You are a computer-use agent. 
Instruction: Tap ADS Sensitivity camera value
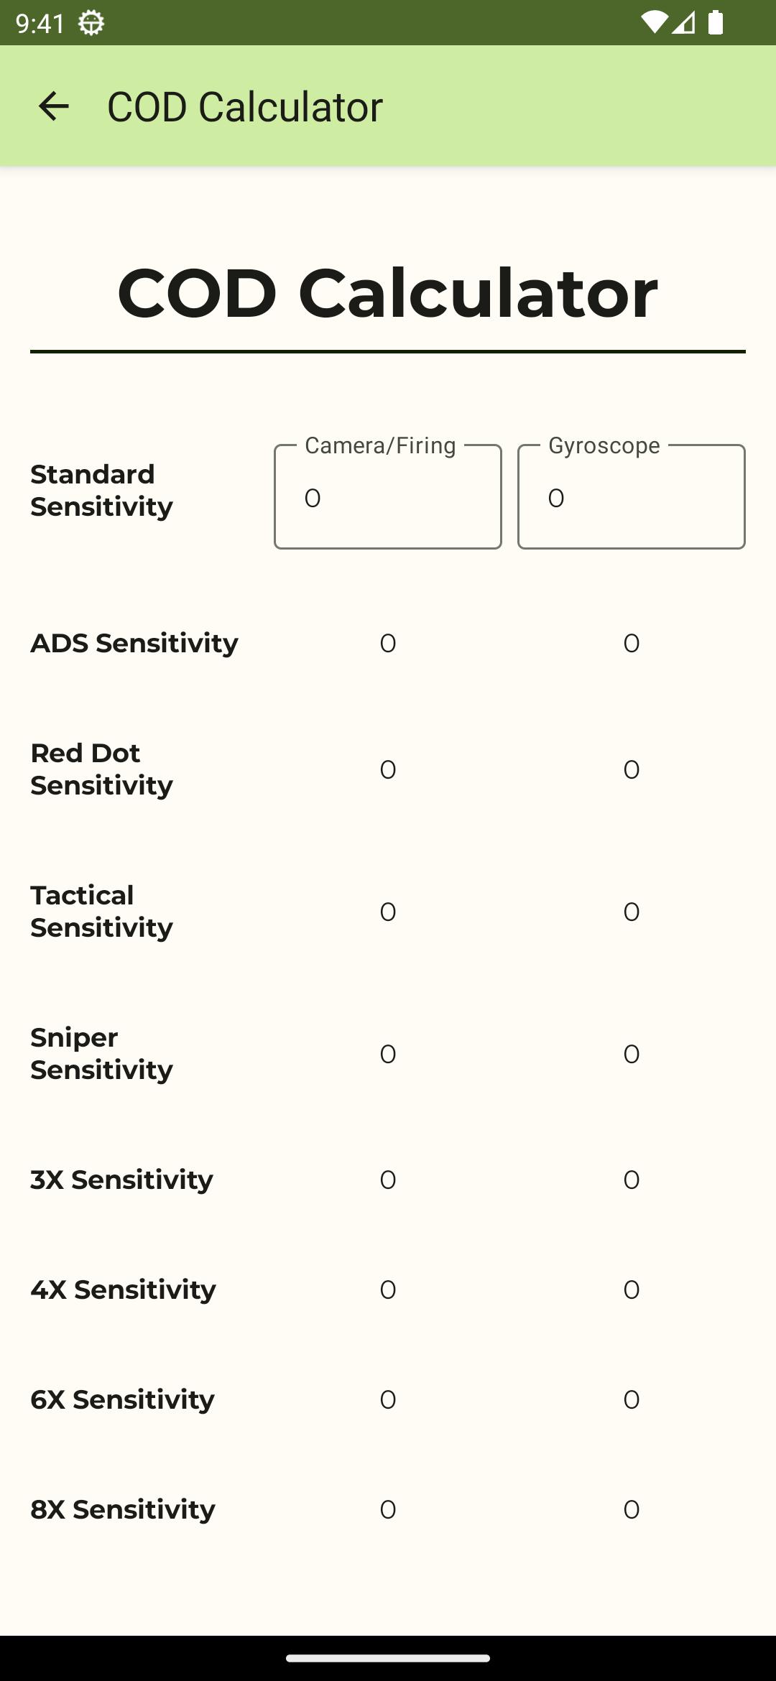388,643
